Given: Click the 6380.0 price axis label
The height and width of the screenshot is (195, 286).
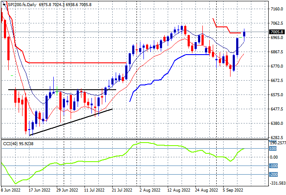Looking at the screenshot, I should click(x=277, y=123).
